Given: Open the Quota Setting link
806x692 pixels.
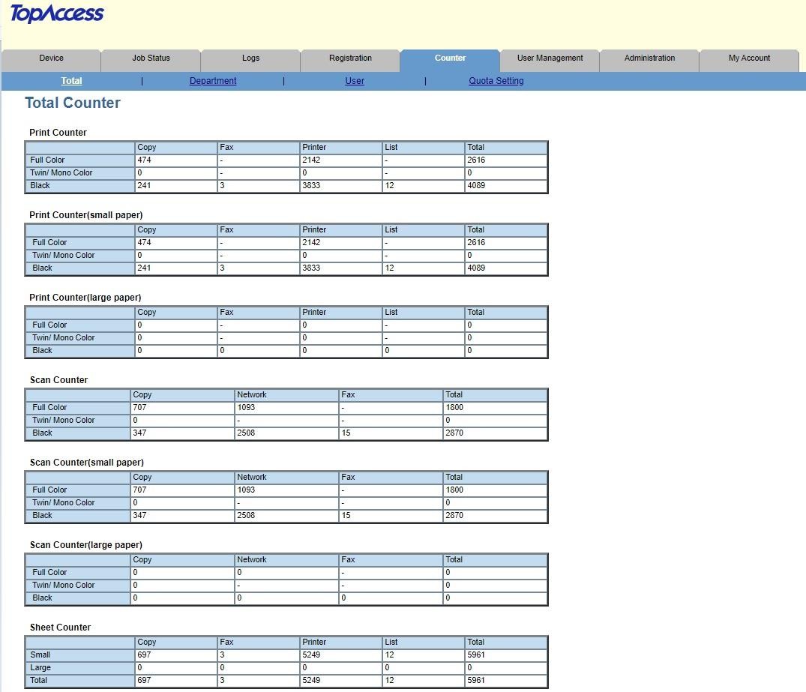Looking at the screenshot, I should pos(496,81).
